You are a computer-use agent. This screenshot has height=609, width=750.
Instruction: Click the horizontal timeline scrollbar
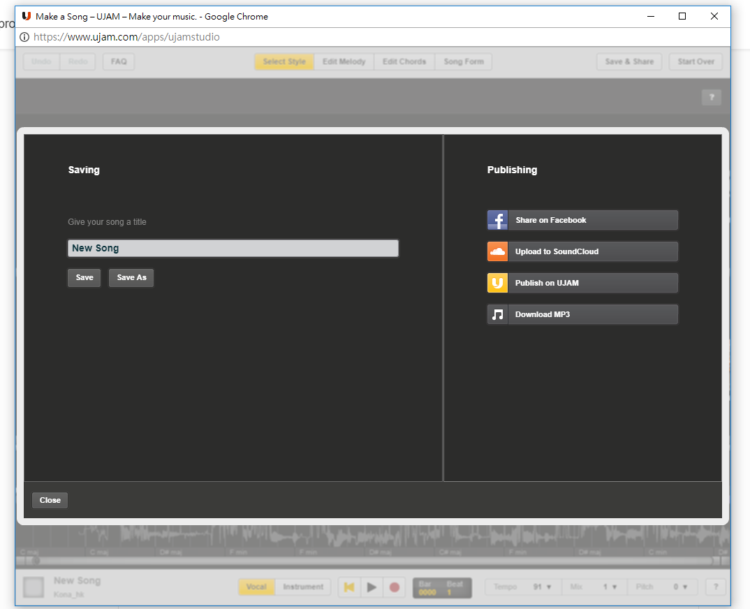pos(373,561)
